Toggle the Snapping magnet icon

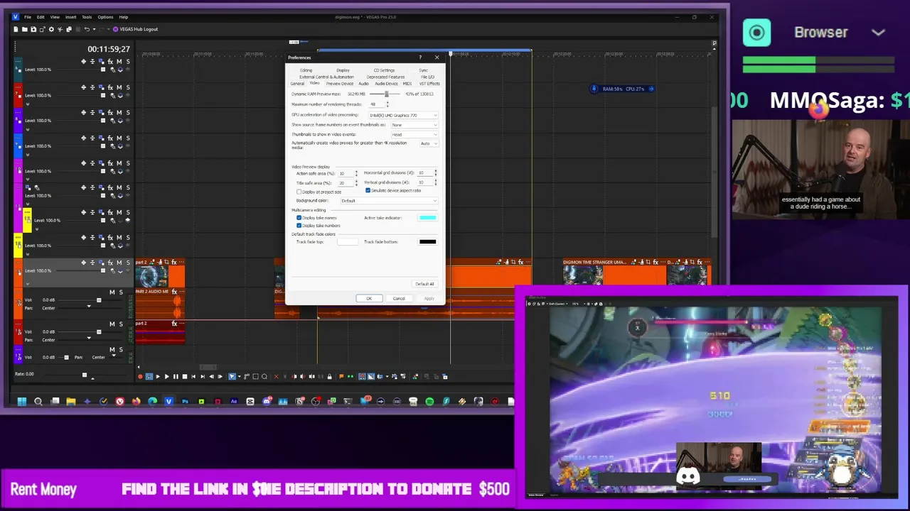362,377
